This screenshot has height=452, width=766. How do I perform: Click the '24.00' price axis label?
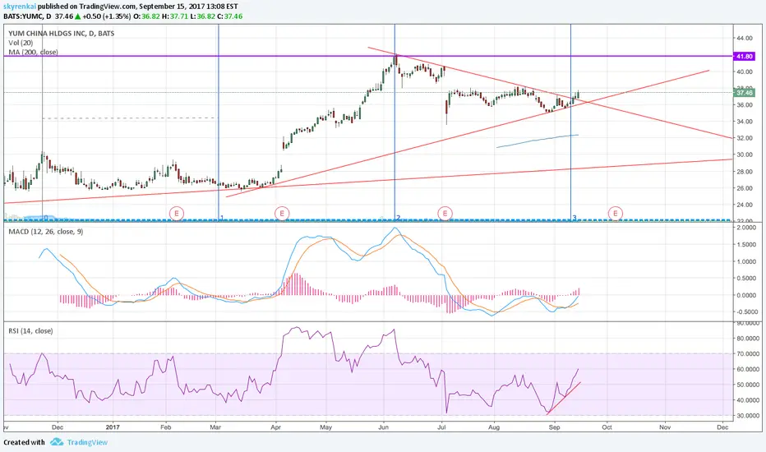click(744, 205)
